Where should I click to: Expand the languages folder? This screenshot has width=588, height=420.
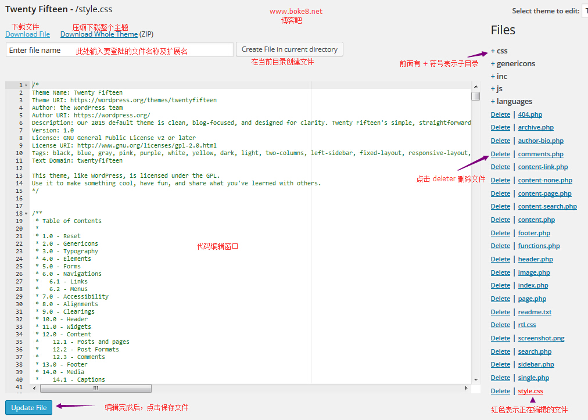pos(511,102)
